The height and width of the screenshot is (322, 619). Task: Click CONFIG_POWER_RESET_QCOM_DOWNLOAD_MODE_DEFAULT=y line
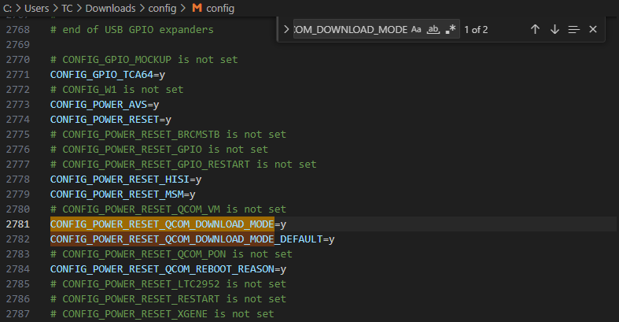(192, 239)
